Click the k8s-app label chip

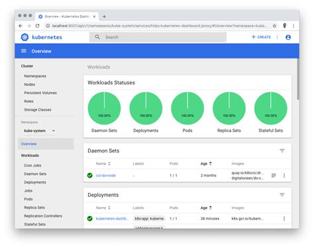[150, 219]
